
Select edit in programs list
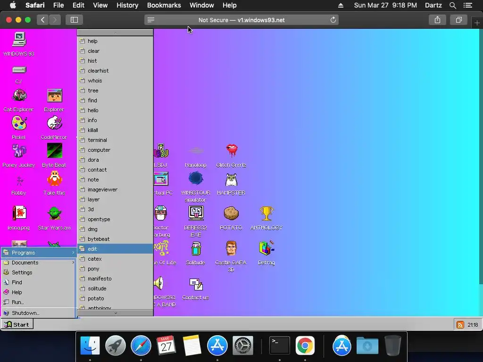click(x=115, y=249)
